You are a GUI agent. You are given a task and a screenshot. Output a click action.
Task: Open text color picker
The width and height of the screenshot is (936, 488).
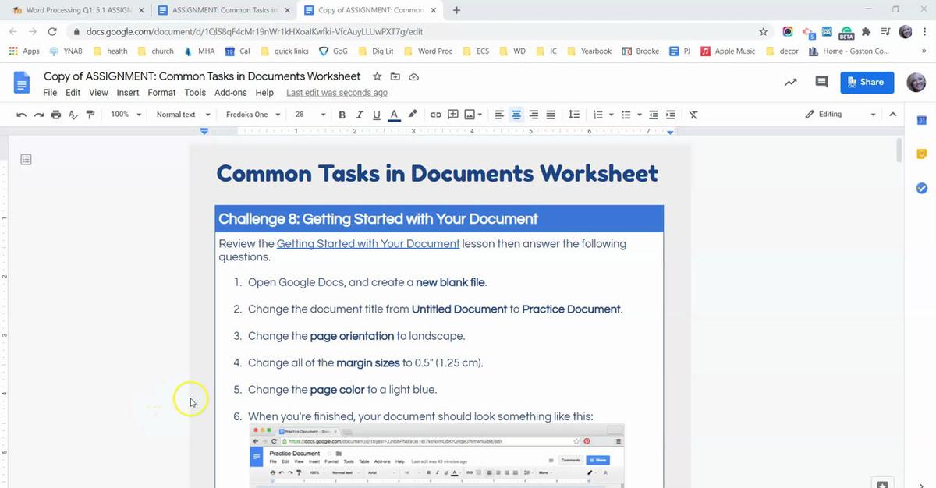(x=394, y=115)
